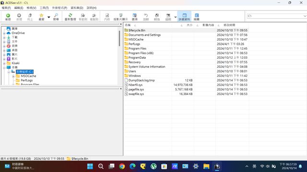Image resolution: width=307 pixels, height=172 pixels.
Task: Expand the OneDrive tree node
Action: [x=4, y=33]
